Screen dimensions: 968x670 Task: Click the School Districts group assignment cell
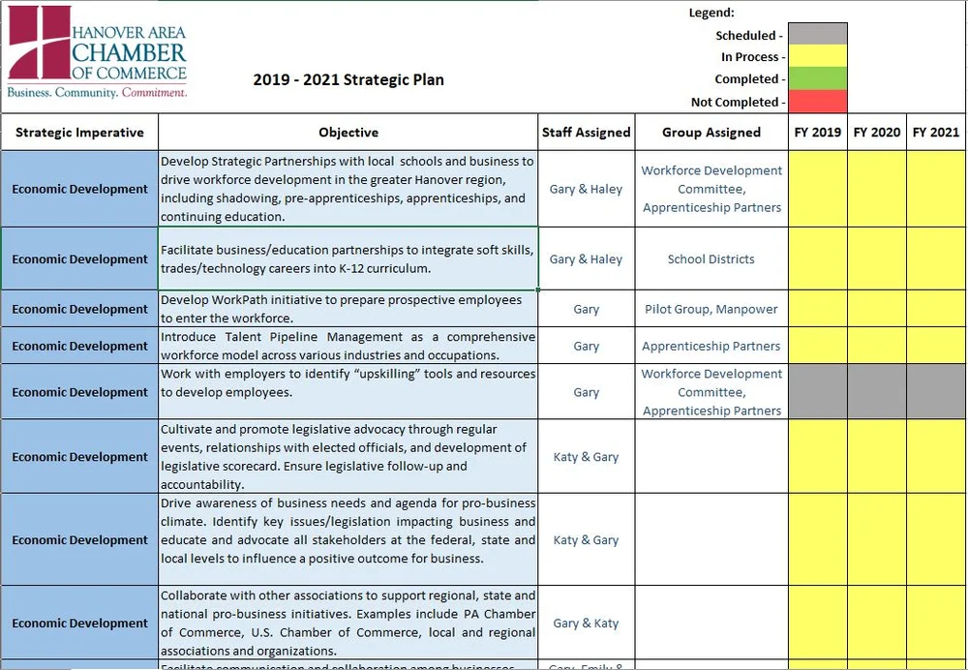[x=711, y=259]
